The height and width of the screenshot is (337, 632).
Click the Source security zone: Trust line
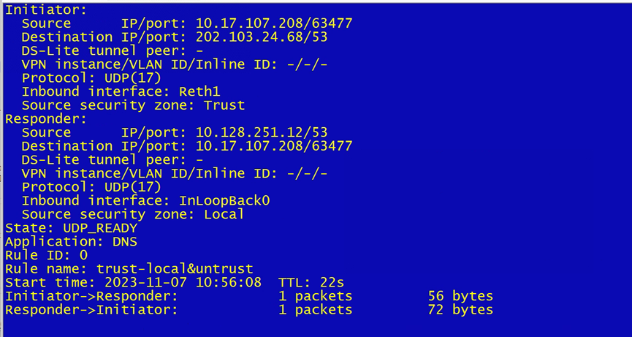[x=132, y=105]
